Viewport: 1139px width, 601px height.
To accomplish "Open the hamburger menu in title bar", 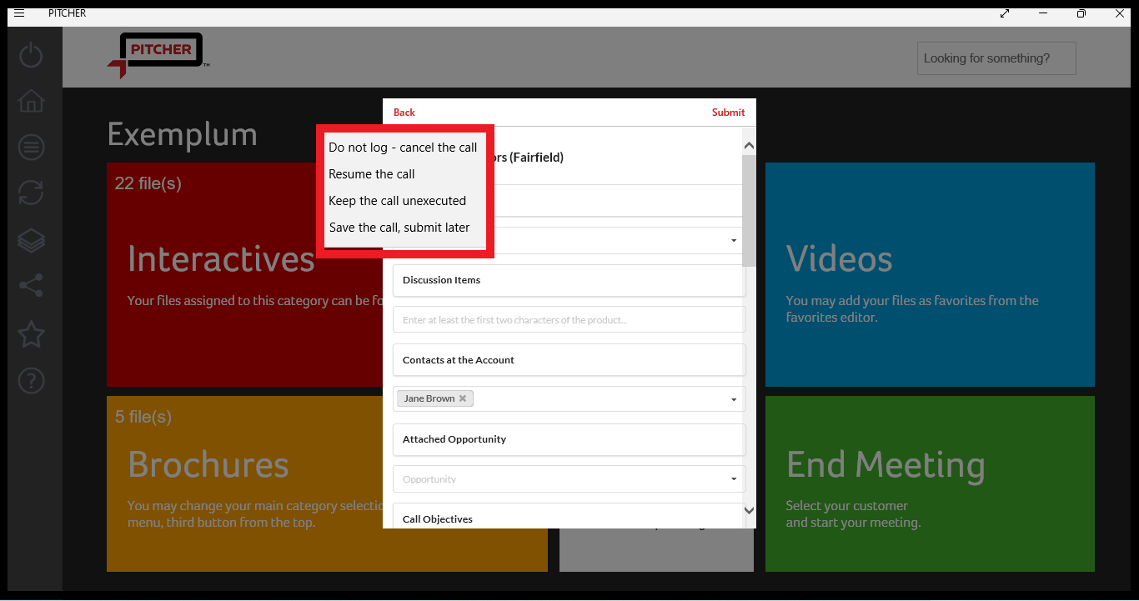I will [x=19, y=13].
